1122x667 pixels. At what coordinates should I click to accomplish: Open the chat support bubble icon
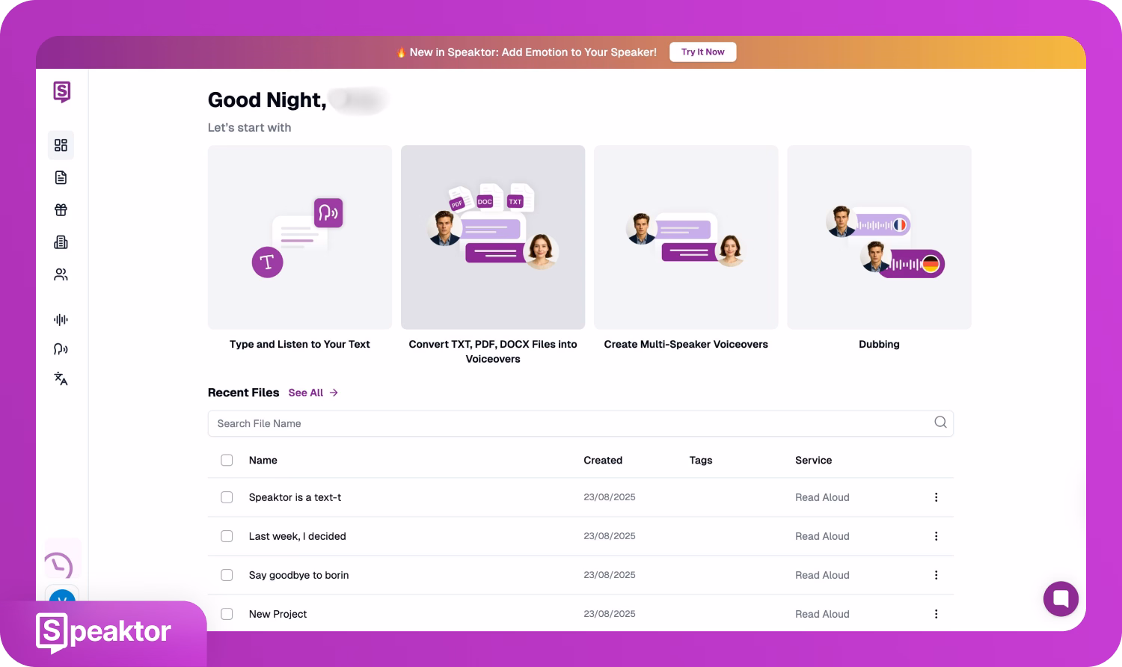tap(1061, 598)
